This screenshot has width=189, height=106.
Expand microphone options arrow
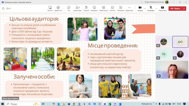click(156, 9)
